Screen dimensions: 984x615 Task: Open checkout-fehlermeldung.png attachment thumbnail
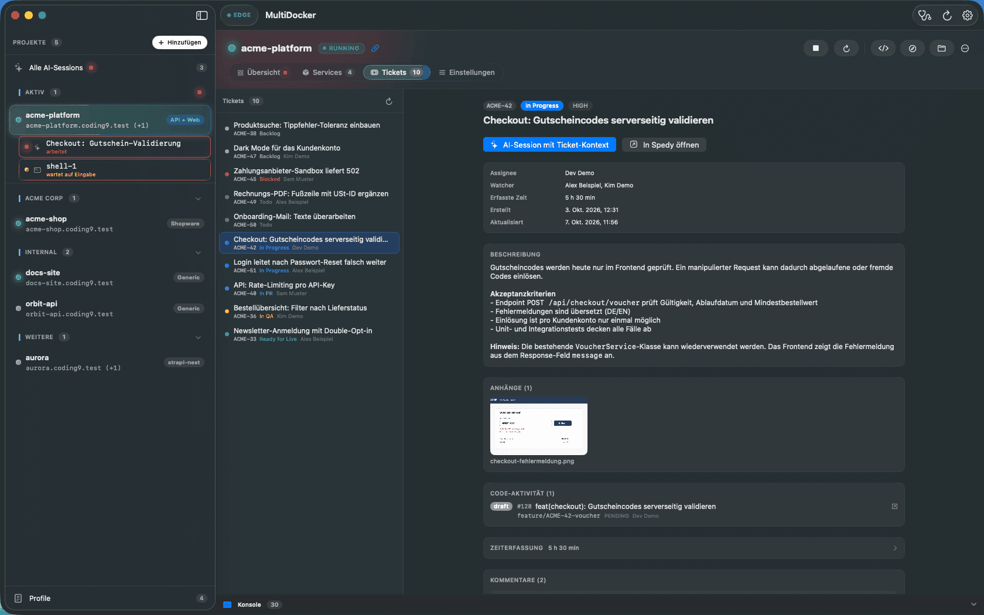click(539, 426)
